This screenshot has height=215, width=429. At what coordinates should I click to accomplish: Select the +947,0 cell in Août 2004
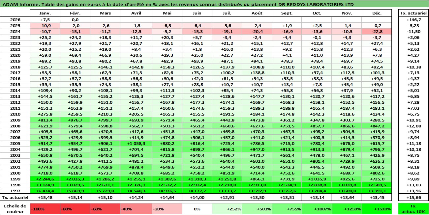pos(257,149)
